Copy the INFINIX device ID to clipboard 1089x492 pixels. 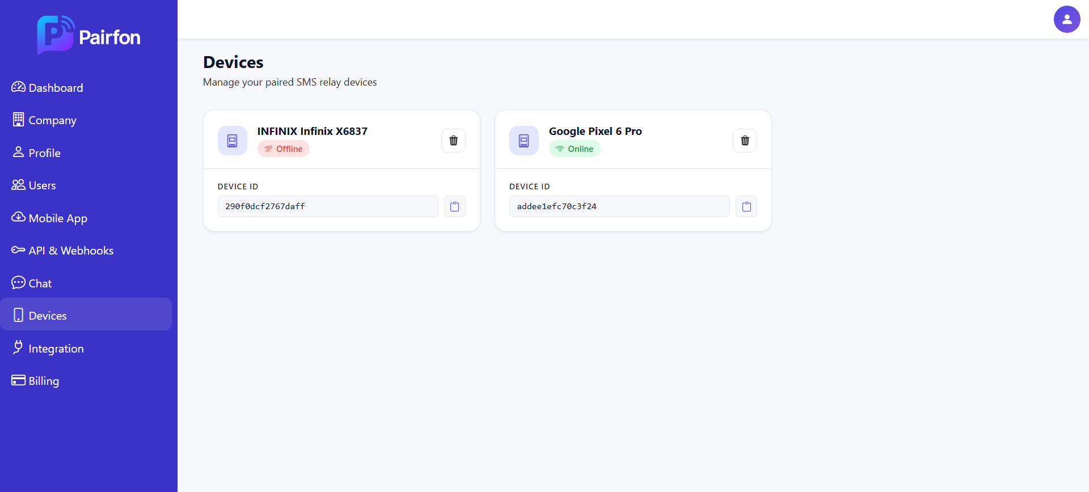454,206
